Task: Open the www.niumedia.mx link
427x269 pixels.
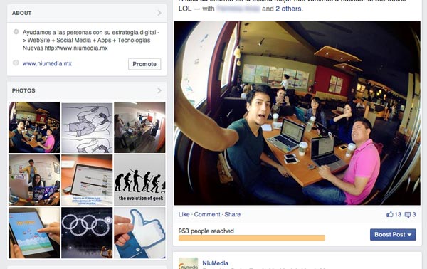Action: [47, 64]
